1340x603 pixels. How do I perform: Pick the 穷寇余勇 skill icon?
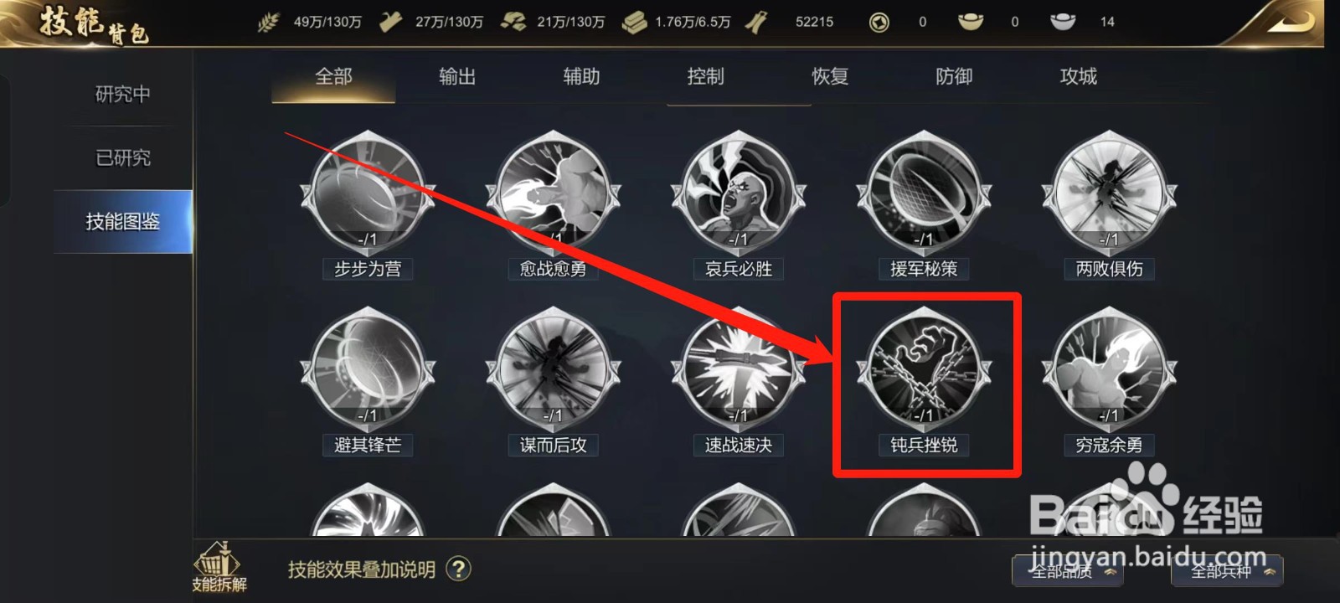pos(1109,371)
